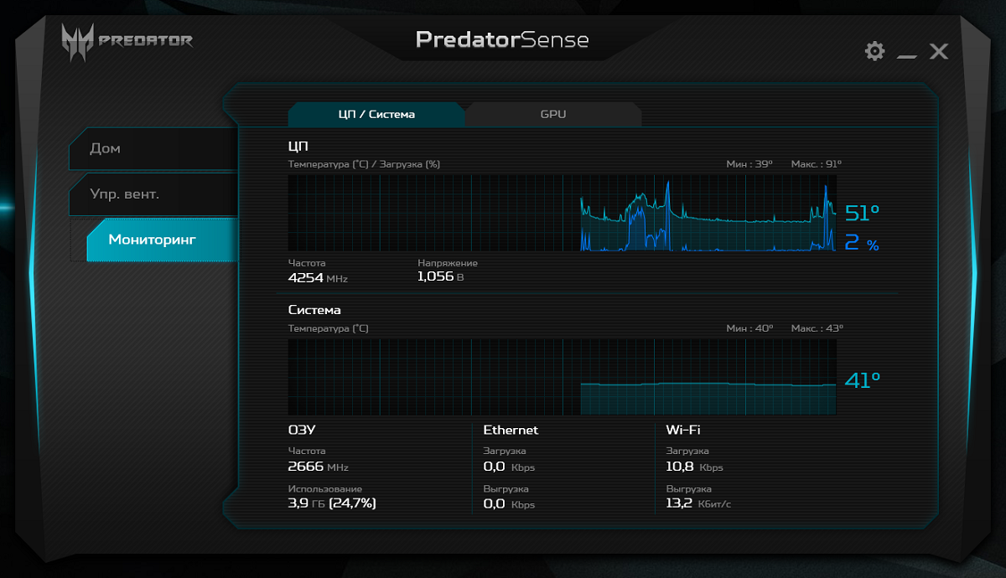Screen dimensions: 1006x578
Task: Select the Мониторинг sidebar section
Action: (161, 240)
